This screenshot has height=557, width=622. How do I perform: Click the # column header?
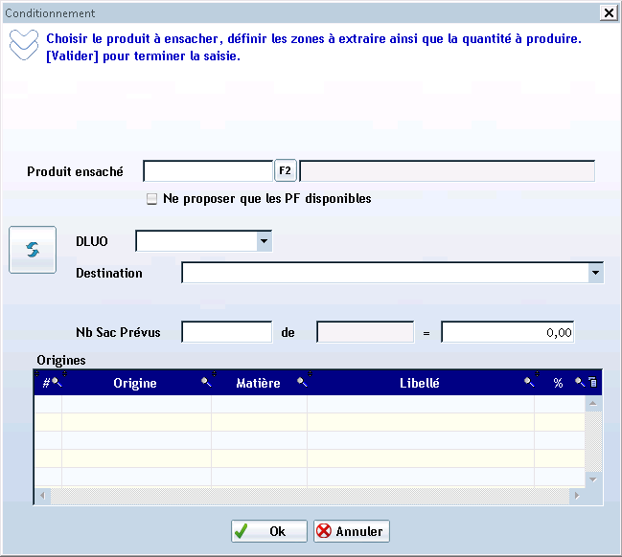46,383
